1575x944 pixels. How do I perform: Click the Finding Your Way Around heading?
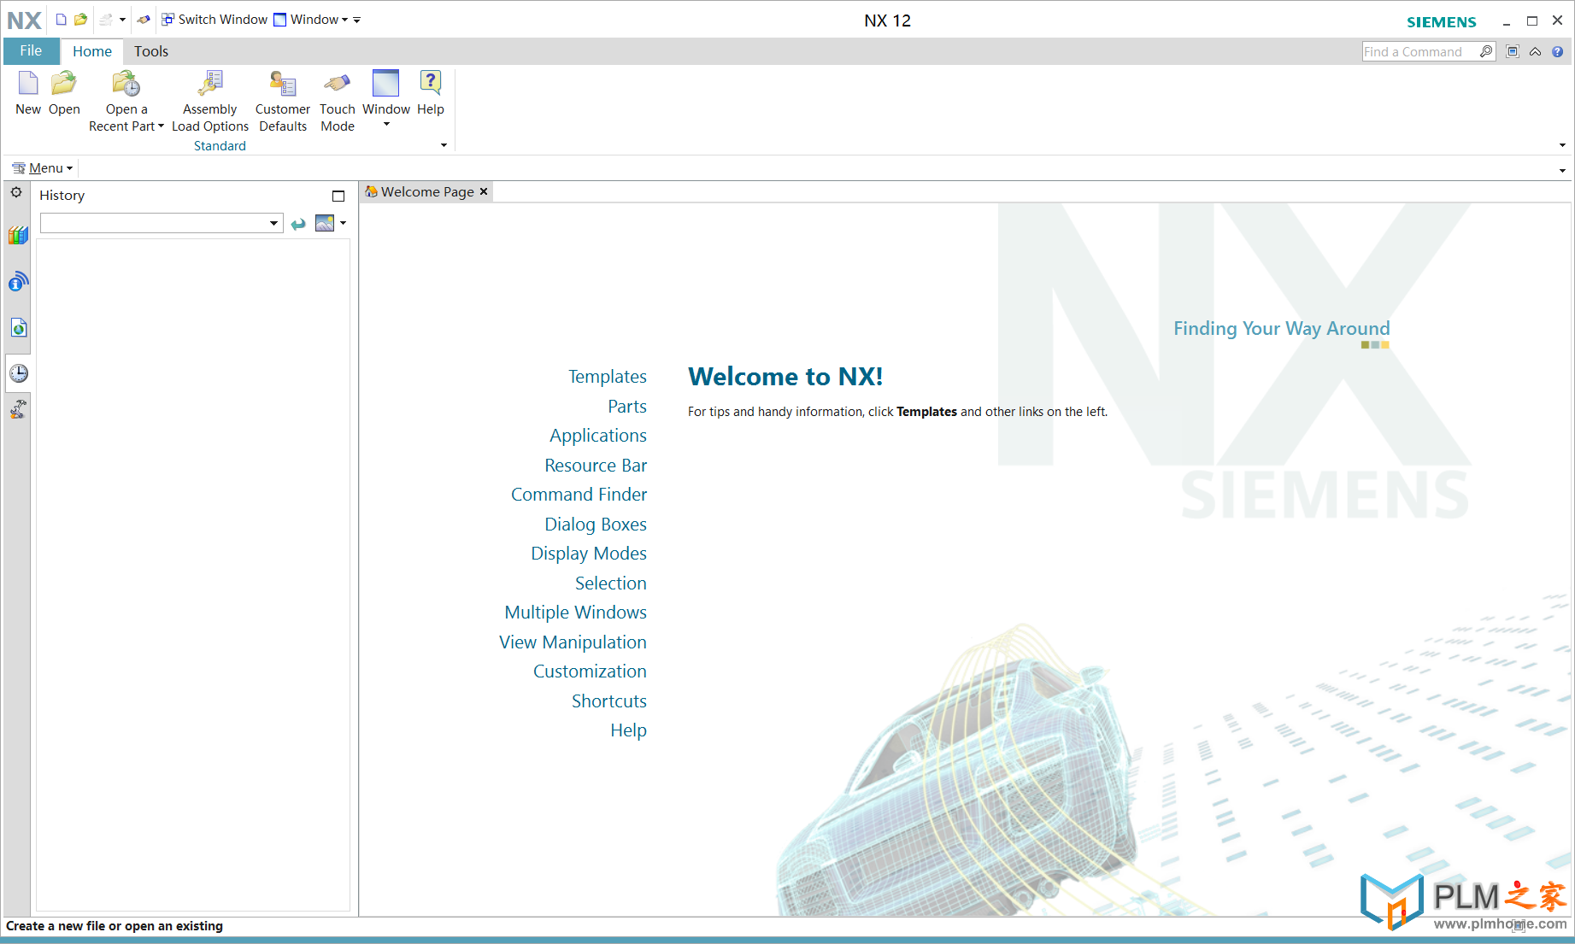pyautogui.click(x=1281, y=329)
